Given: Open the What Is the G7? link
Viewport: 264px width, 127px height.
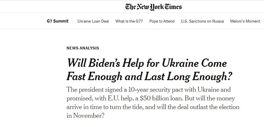Looking at the screenshot, I should (129, 21).
